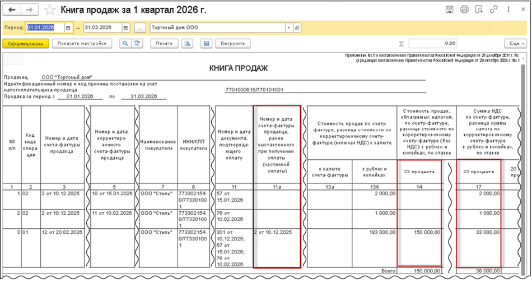Click the floppy disk save icon in toolbar
This screenshot has height=282, width=532.
click(206, 43)
